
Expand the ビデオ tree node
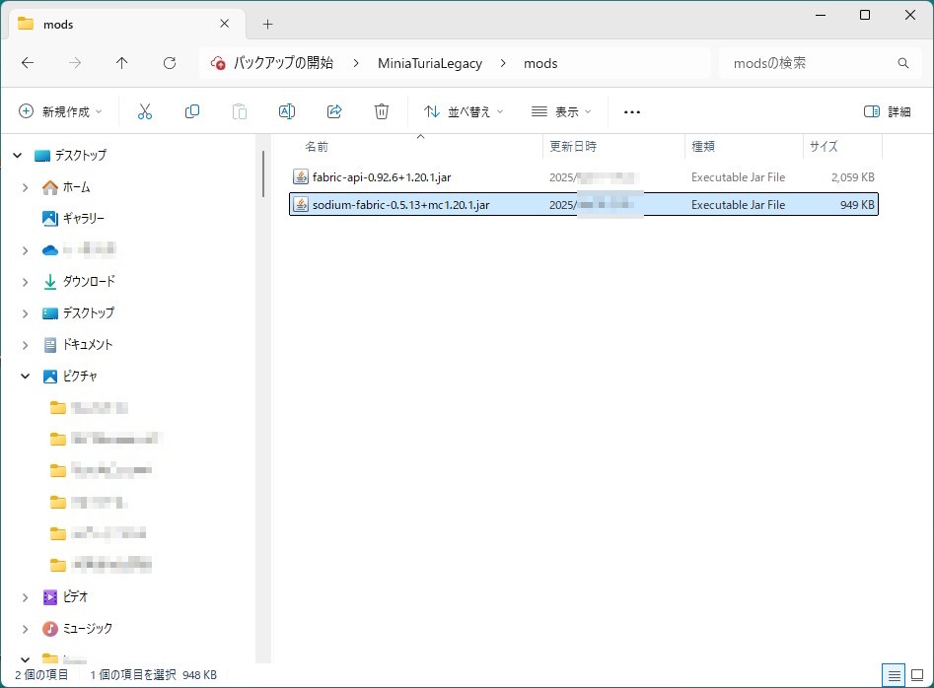pos(25,597)
